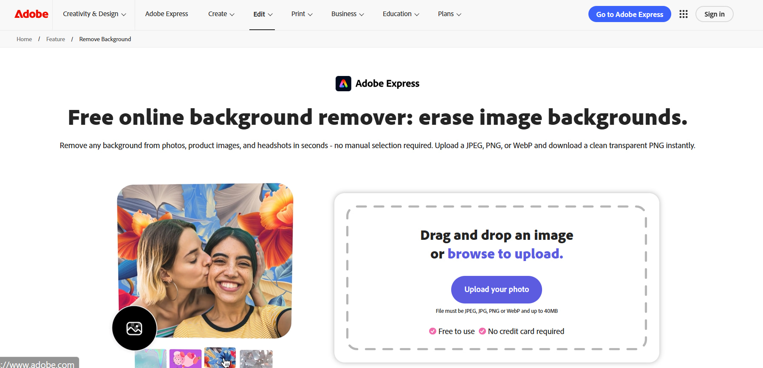Expand the Education dropdown menu
763x368 pixels.
pyautogui.click(x=401, y=14)
